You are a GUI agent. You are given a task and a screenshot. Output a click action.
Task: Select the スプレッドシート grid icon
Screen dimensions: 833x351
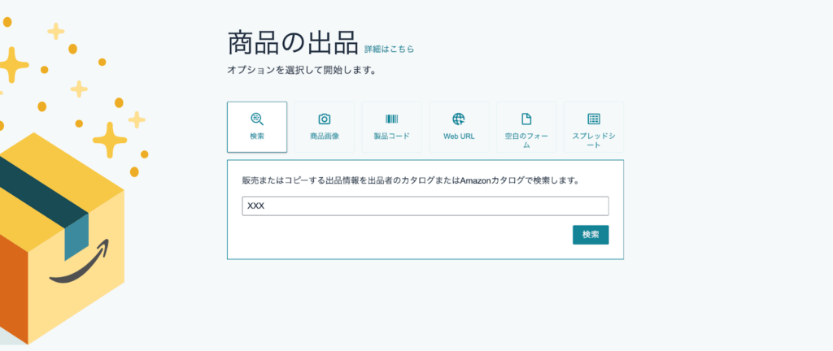point(594,119)
